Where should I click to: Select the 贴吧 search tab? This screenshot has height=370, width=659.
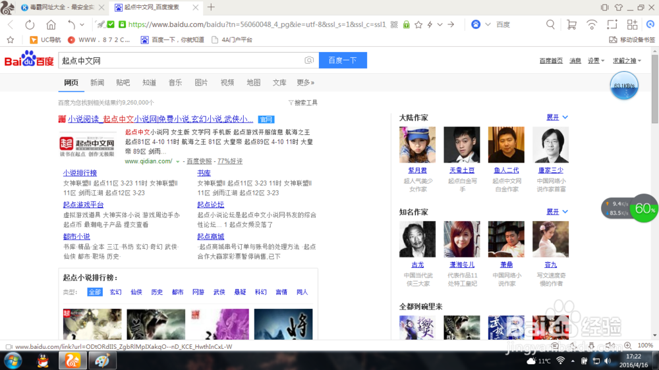click(123, 83)
